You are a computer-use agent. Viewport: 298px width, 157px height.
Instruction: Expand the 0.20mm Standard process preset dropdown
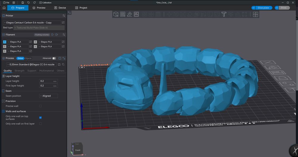tap(31, 64)
